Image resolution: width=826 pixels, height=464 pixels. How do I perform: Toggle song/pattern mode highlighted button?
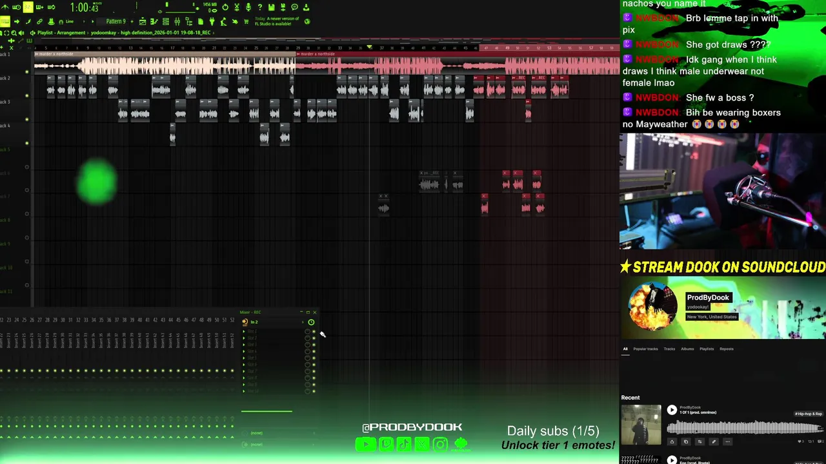[5, 21]
